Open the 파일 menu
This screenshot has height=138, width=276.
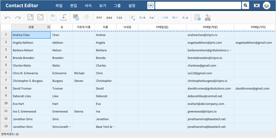59,5
